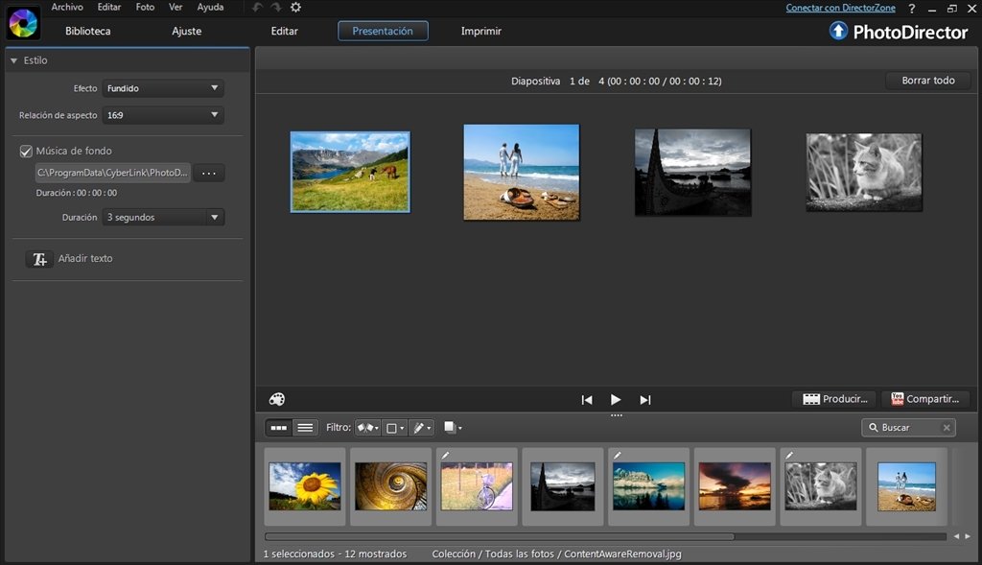Open preferences with the gear icon
The image size is (982, 565).
click(x=295, y=7)
